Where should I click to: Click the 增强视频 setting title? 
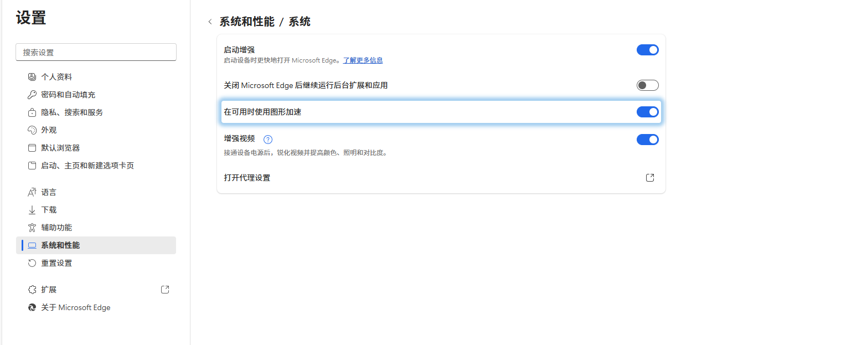point(239,138)
